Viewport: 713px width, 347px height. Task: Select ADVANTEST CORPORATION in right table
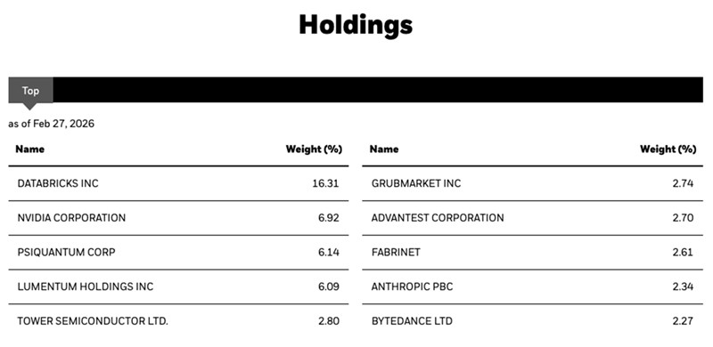tap(438, 218)
